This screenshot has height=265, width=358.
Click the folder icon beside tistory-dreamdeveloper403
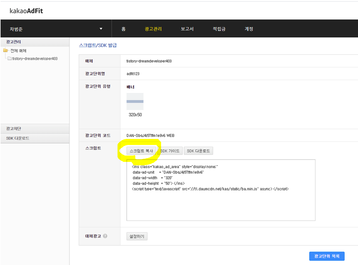pos(9,58)
